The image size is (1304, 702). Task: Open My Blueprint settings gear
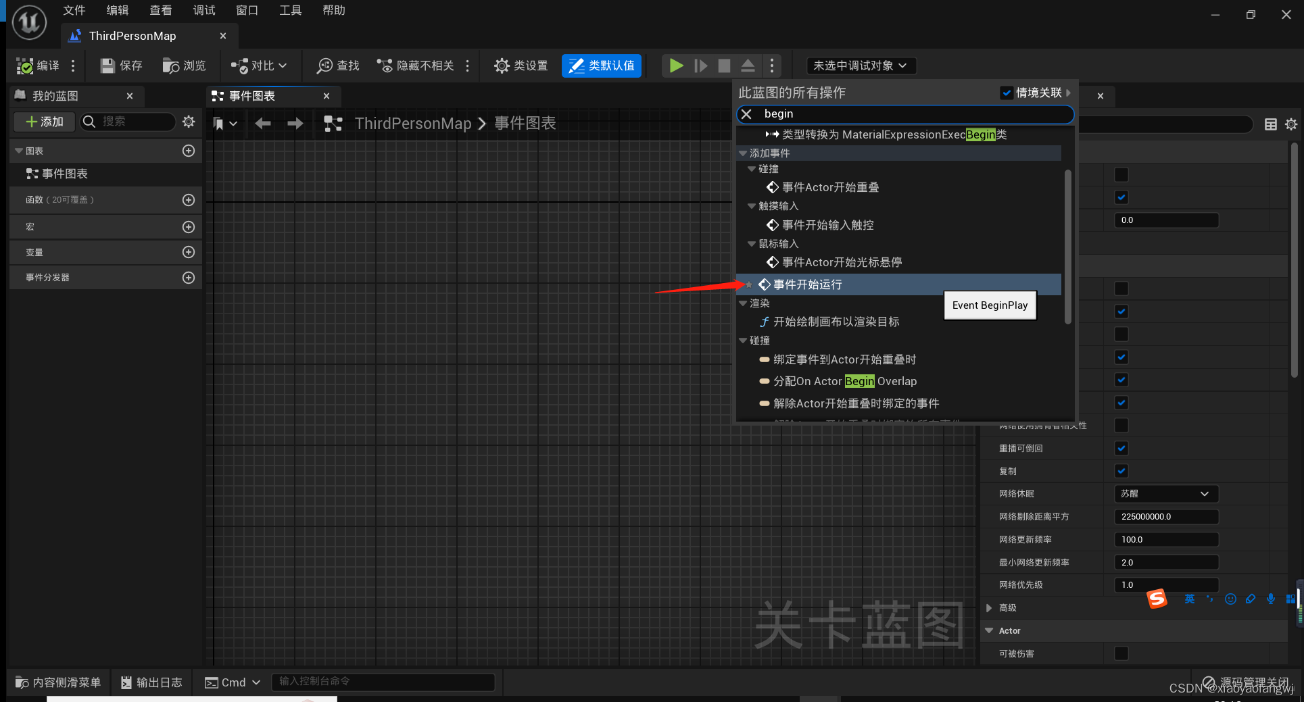[x=189, y=122]
